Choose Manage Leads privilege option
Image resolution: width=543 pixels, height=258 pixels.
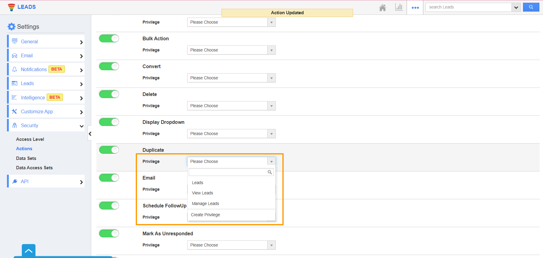205,203
